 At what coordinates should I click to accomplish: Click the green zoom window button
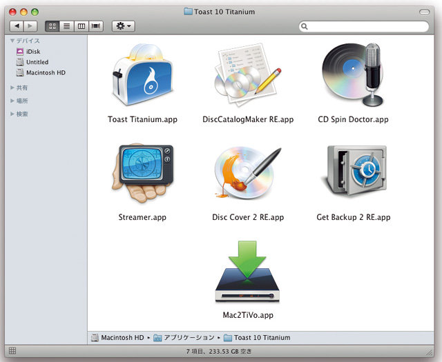[x=35, y=12]
